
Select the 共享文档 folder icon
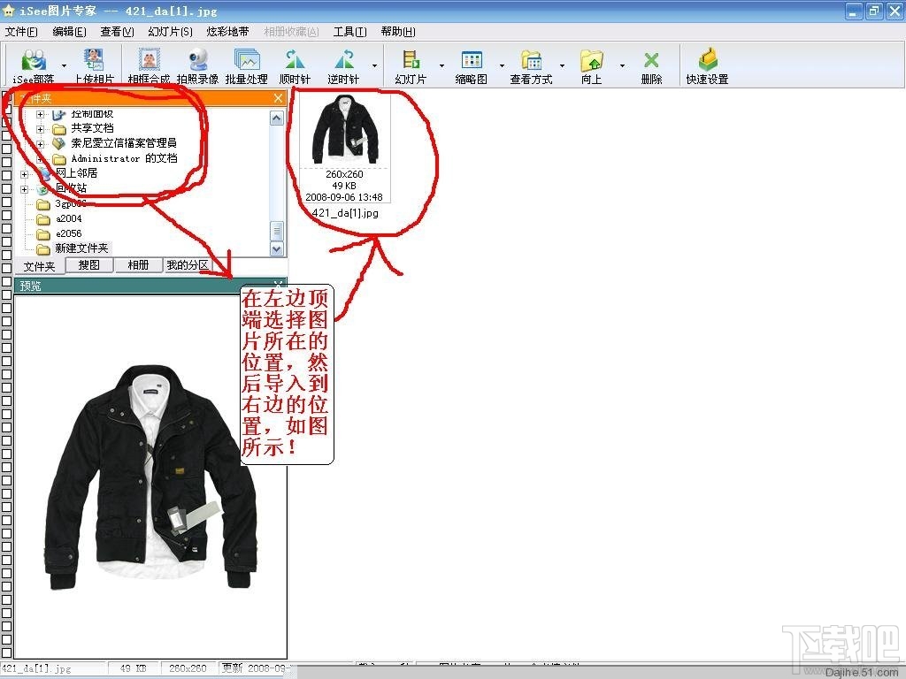point(59,129)
